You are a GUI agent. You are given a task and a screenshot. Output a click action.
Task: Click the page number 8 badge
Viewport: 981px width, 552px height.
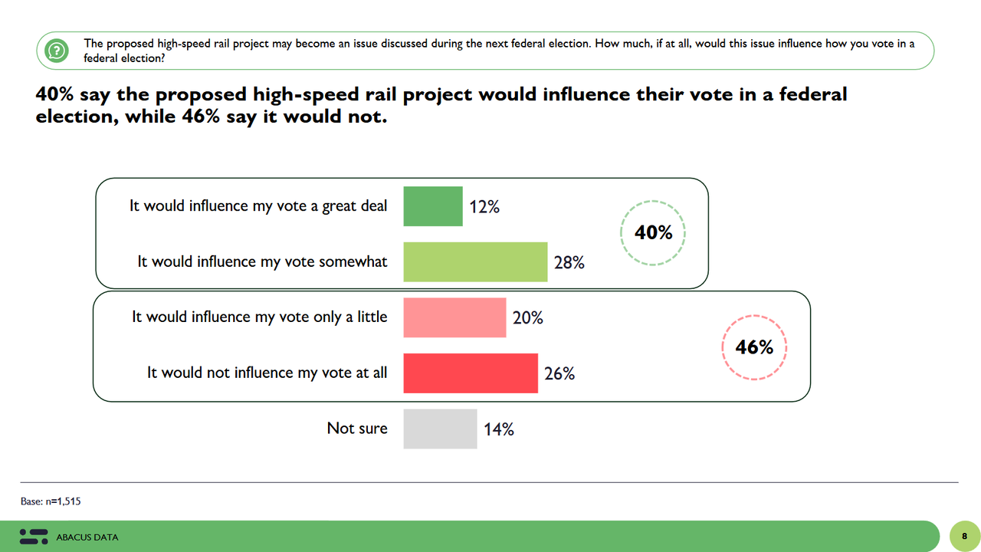(x=964, y=537)
